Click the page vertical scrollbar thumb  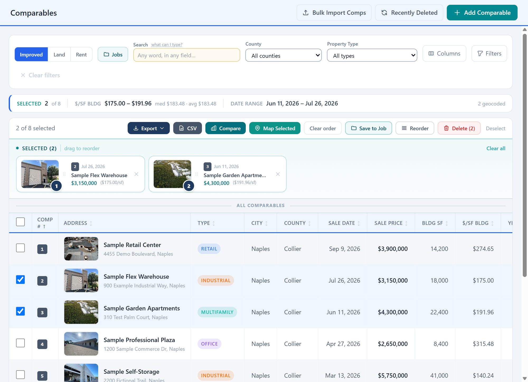point(525,155)
